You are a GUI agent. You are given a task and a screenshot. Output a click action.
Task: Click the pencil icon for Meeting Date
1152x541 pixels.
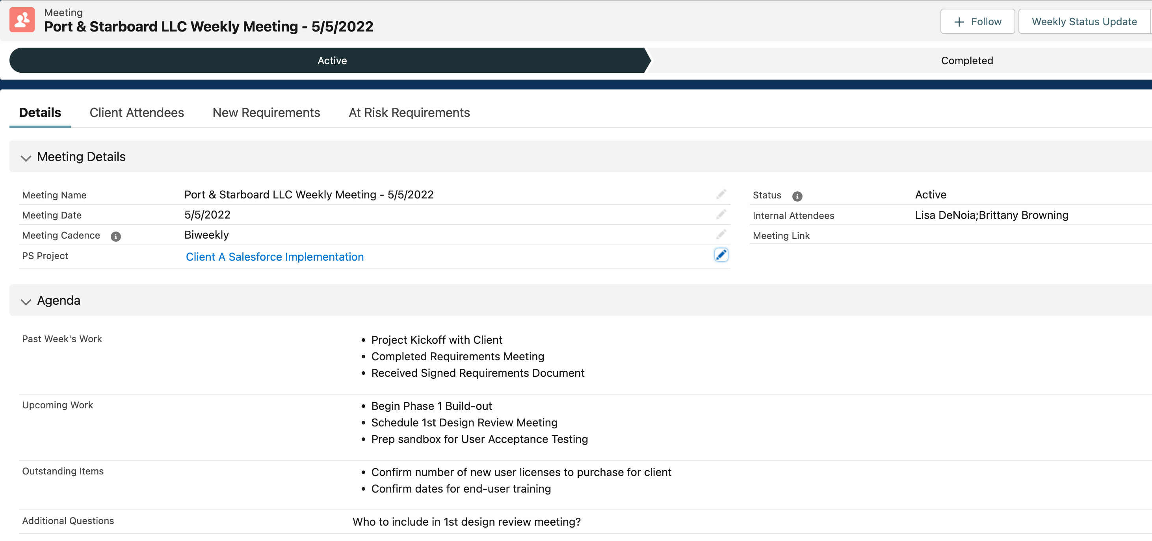[721, 214]
